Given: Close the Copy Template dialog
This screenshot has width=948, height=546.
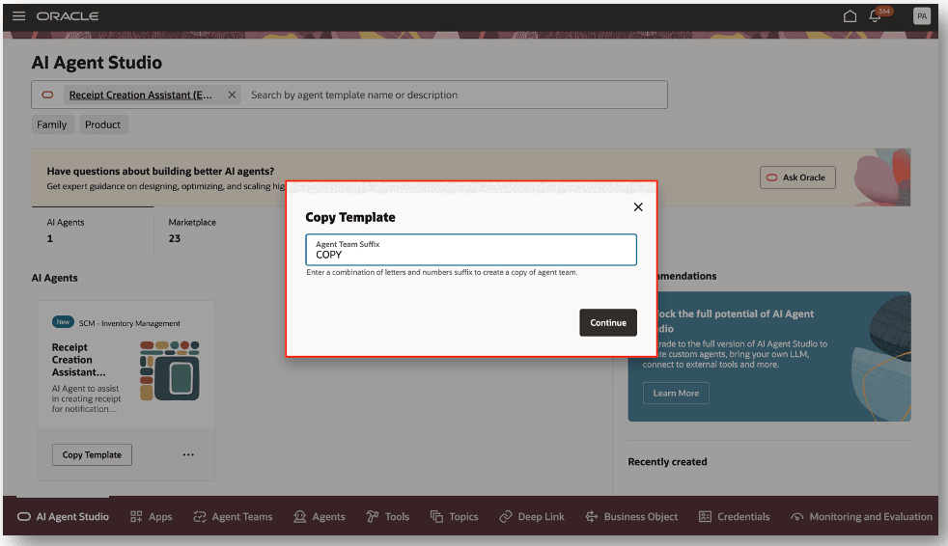Looking at the screenshot, I should [x=638, y=207].
